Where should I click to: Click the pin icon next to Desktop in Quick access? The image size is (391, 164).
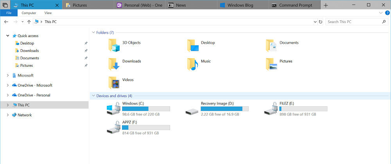[x=86, y=43]
